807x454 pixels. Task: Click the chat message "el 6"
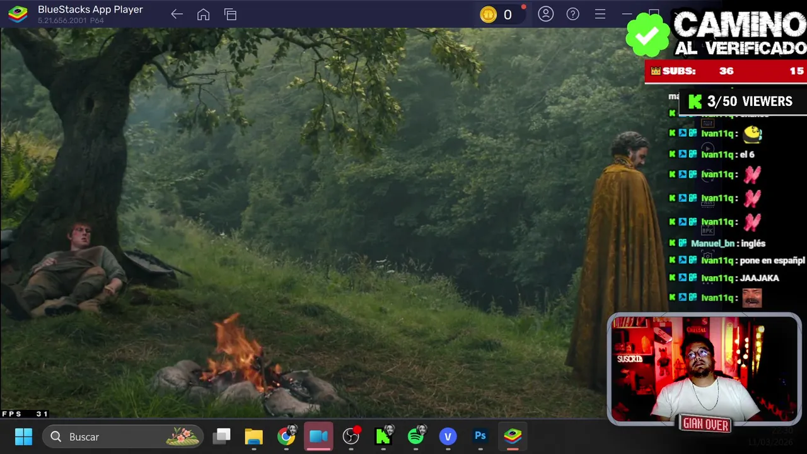(746, 154)
